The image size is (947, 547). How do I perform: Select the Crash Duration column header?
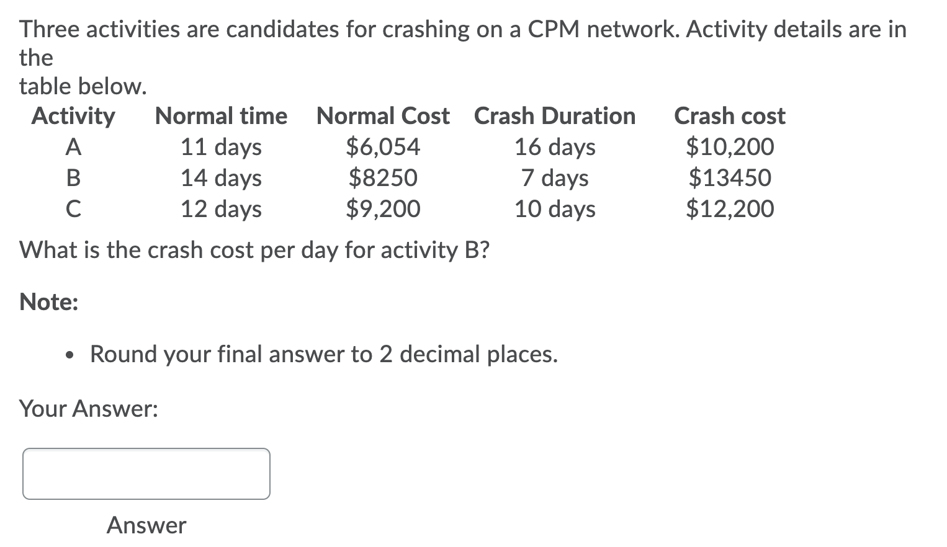[x=555, y=116]
